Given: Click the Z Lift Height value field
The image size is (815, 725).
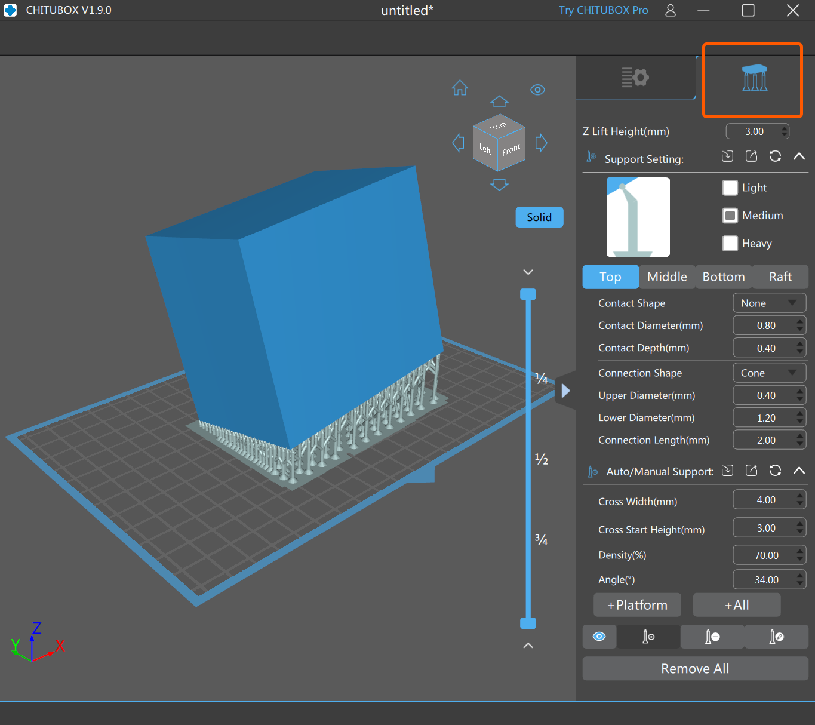Looking at the screenshot, I should pos(757,131).
